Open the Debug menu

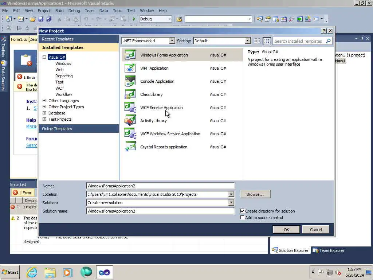click(x=74, y=11)
